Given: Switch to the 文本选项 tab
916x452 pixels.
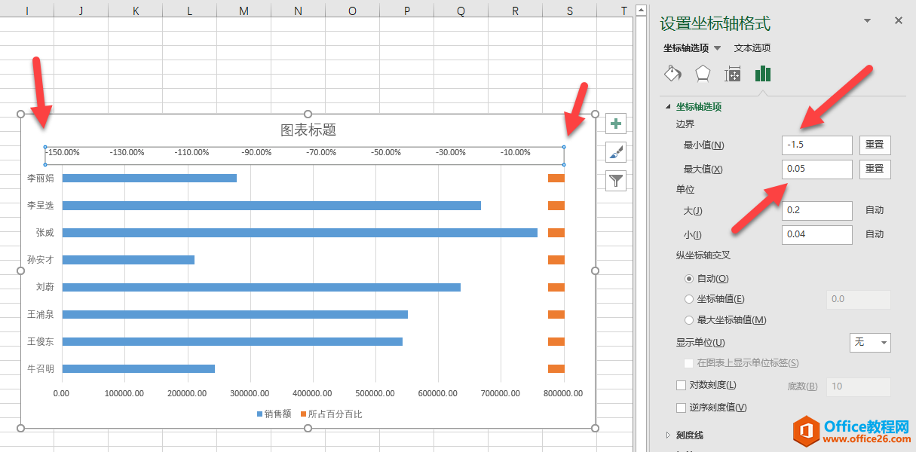Looking at the screenshot, I should click(x=752, y=48).
